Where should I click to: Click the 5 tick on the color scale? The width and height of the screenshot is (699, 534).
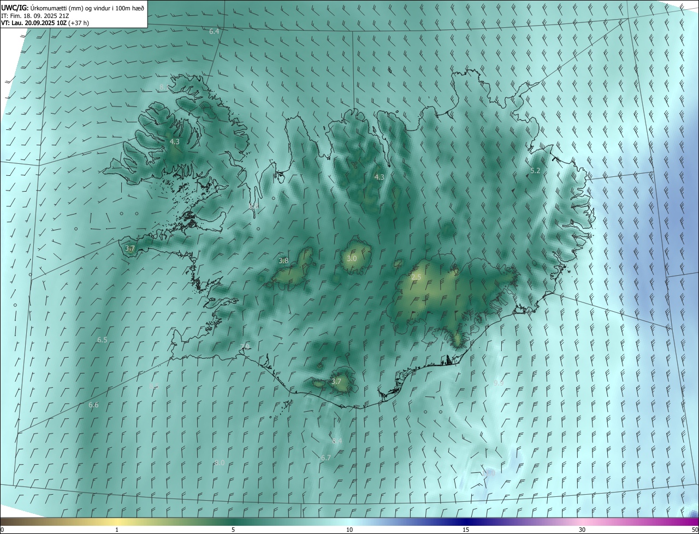[233, 530]
